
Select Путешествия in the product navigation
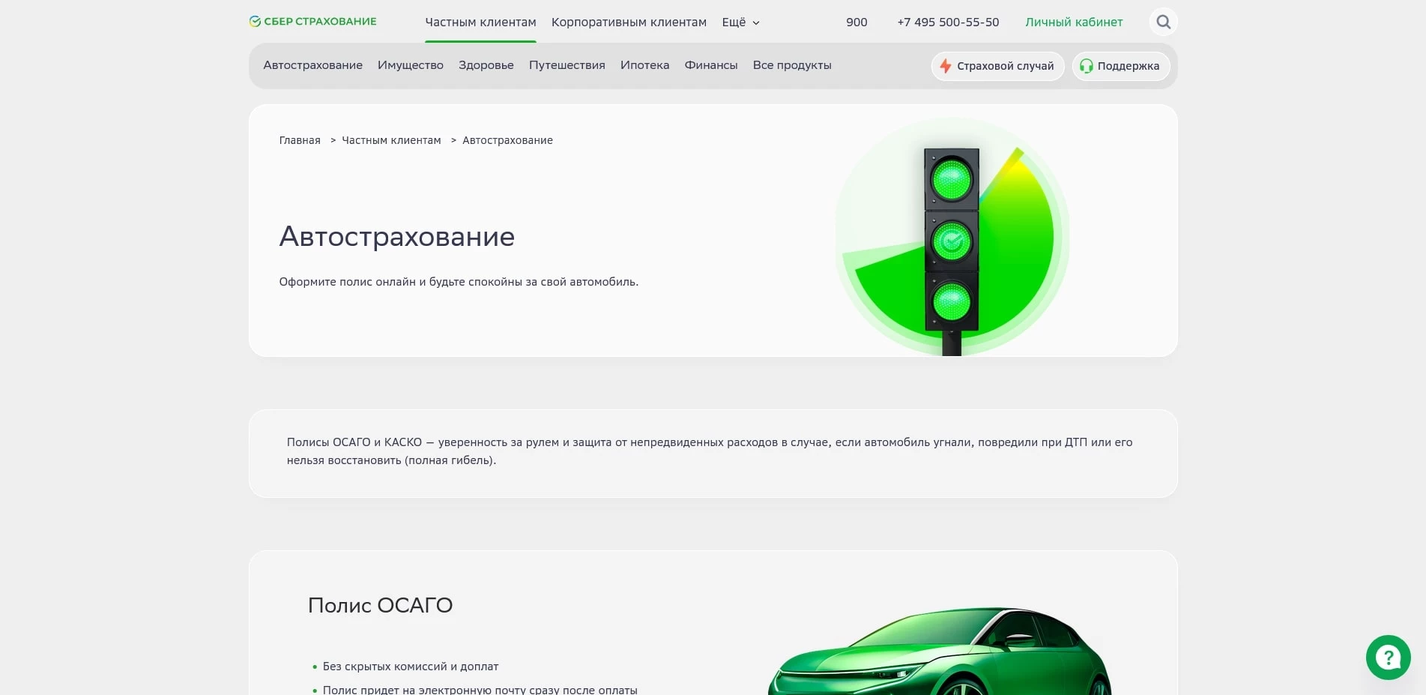coord(567,65)
